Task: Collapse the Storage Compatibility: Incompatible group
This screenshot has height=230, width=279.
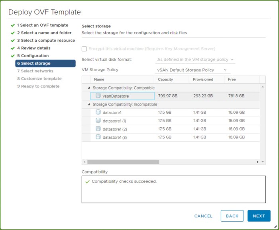Action: (88, 104)
